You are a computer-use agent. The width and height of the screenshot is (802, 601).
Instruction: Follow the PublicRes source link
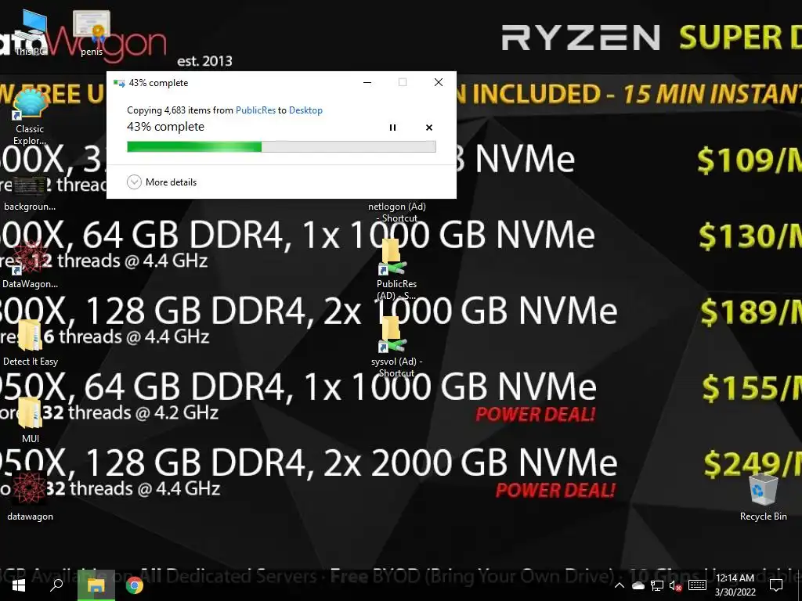[256, 110]
